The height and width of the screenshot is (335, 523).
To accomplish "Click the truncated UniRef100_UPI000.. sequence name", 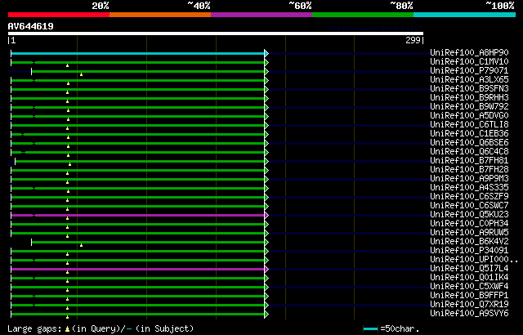I will (x=474, y=260).
